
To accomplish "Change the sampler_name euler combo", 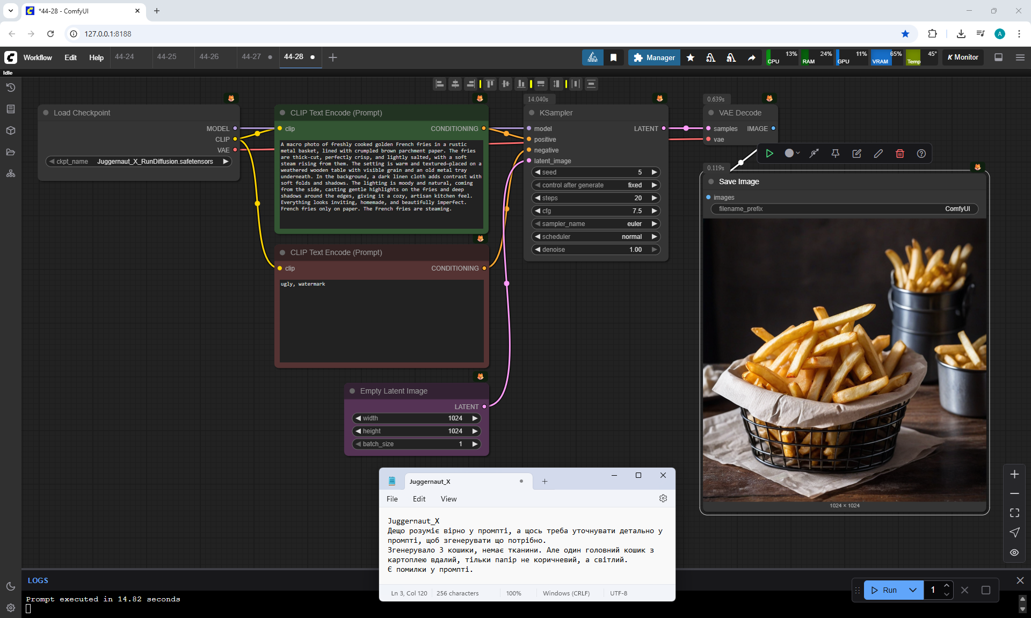I will [x=596, y=224].
